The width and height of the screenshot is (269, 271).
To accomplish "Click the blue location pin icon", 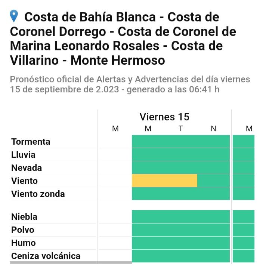I will tap(14, 16).
